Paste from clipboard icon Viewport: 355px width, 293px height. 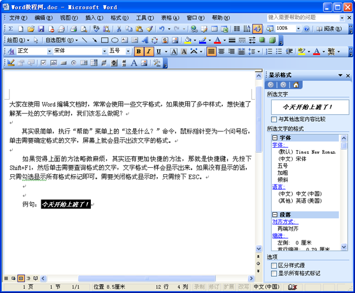139,29
